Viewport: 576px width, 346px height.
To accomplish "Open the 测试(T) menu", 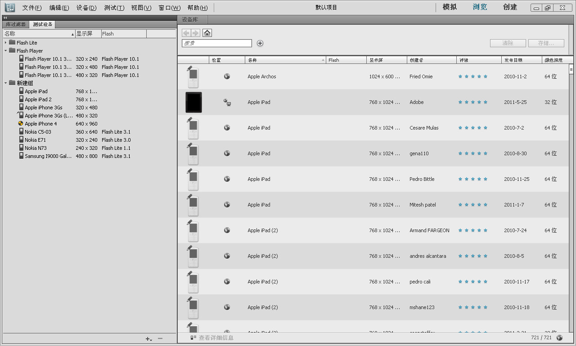I will tap(114, 8).
